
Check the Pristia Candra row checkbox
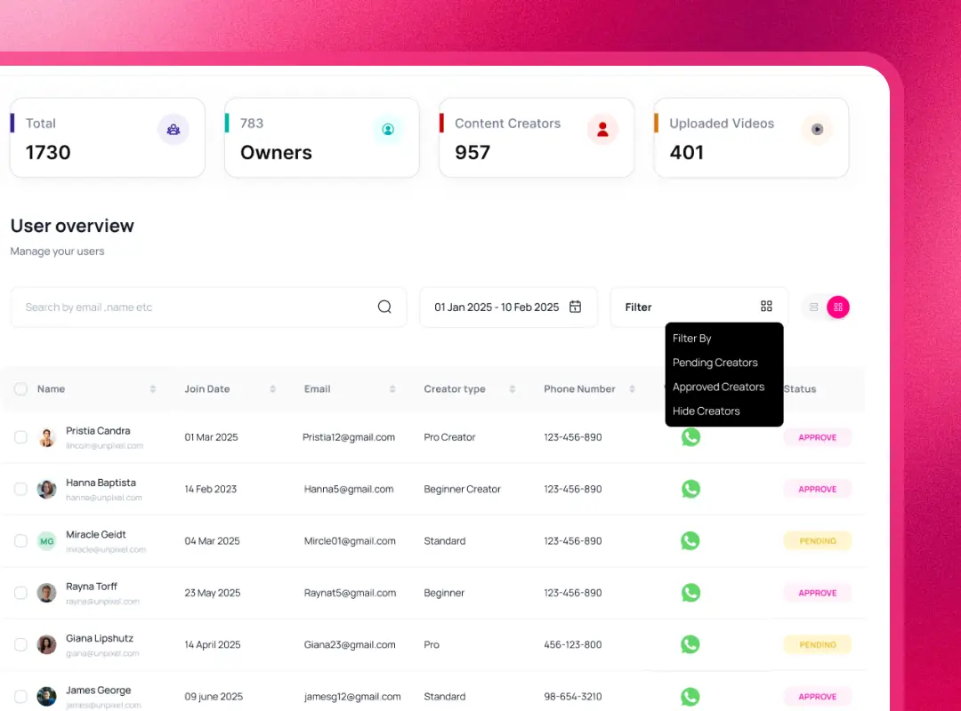coord(20,437)
